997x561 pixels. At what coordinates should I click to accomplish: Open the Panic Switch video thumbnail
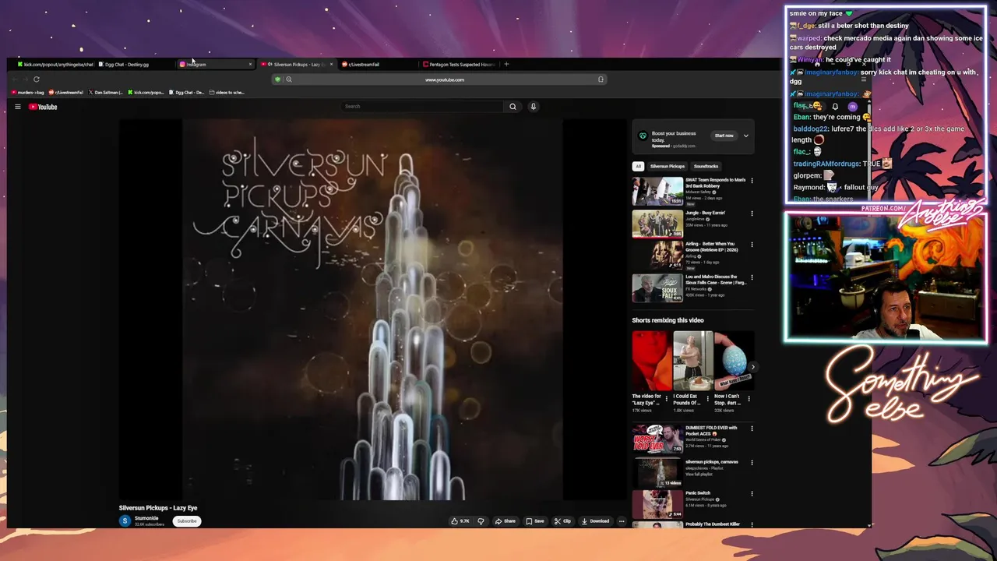pos(657,504)
